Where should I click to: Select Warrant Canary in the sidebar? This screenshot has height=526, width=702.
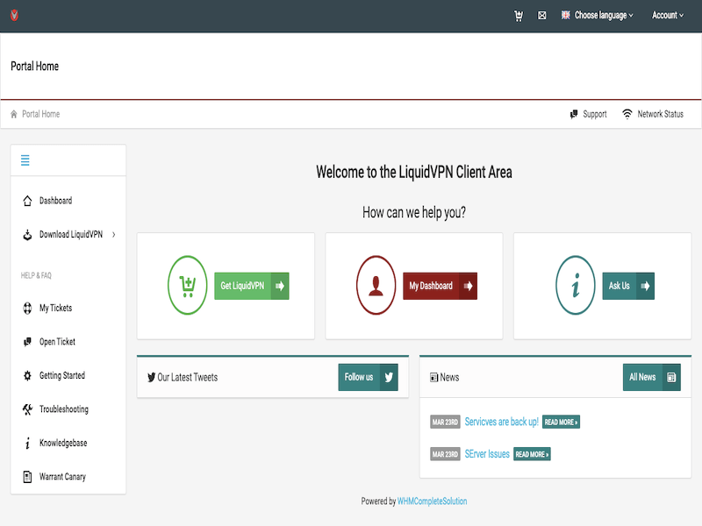(x=61, y=476)
